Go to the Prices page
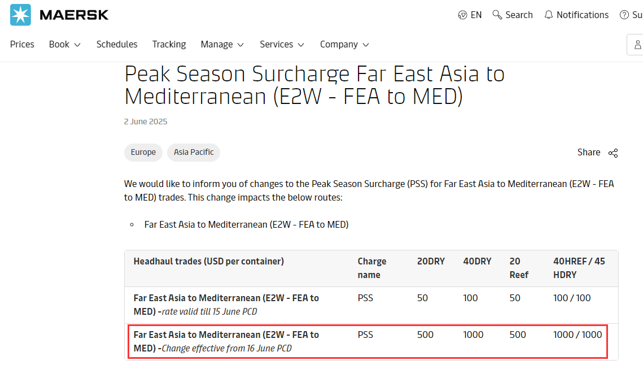This screenshot has width=643, height=369. coord(22,44)
